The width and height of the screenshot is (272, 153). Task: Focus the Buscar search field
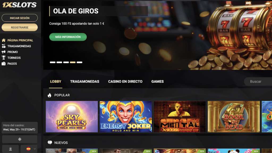(x=258, y=82)
